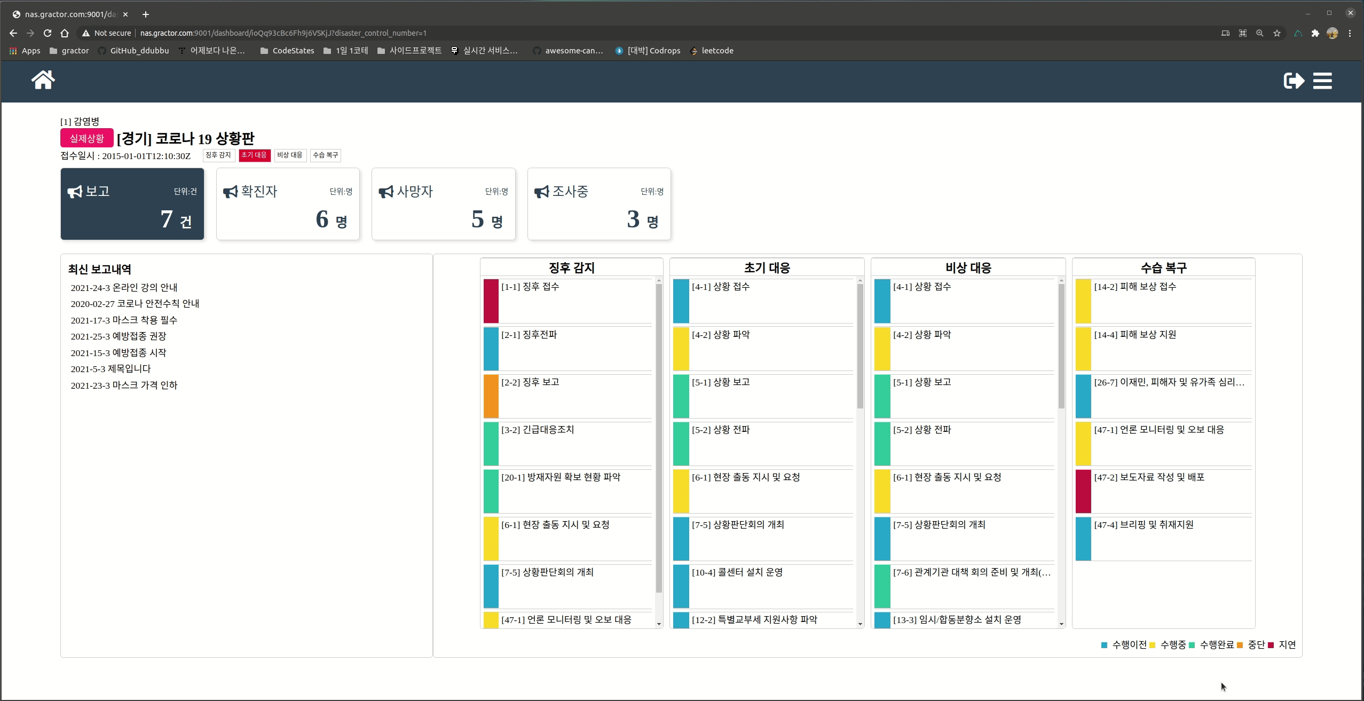Switch to the 수습 복구 stage tab
Screen dimensions: 1364x701
[325, 155]
